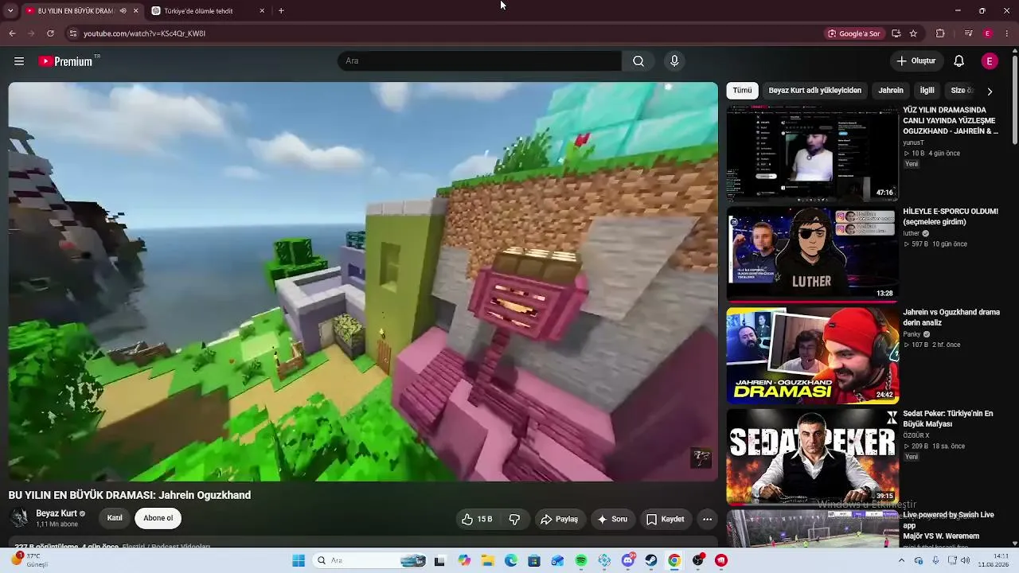Click the address bar URL
The width and height of the screenshot is (1019, 573).
point(144,33)
